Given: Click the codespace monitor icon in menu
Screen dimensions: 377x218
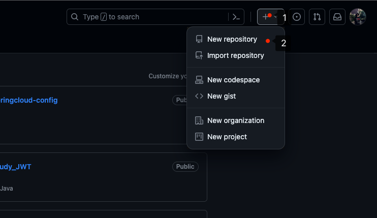Looking at the screenshot, I should [199, 80].
